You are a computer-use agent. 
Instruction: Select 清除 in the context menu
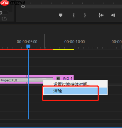pos(75,91)
